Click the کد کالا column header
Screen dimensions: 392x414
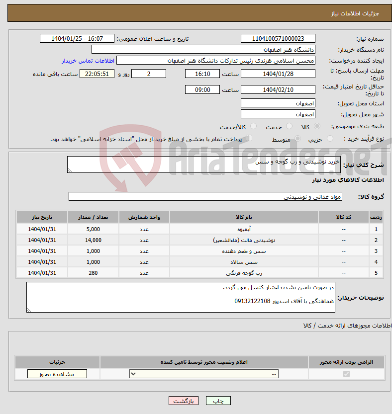point(343,217)
